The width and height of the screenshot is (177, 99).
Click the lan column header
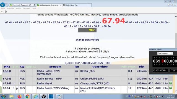[x=77, y=67]
